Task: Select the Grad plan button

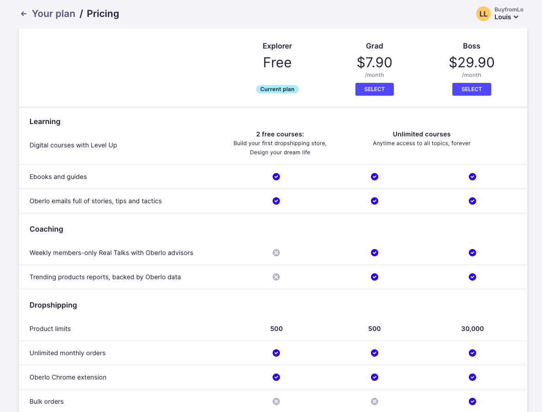Action: [374, 89]
